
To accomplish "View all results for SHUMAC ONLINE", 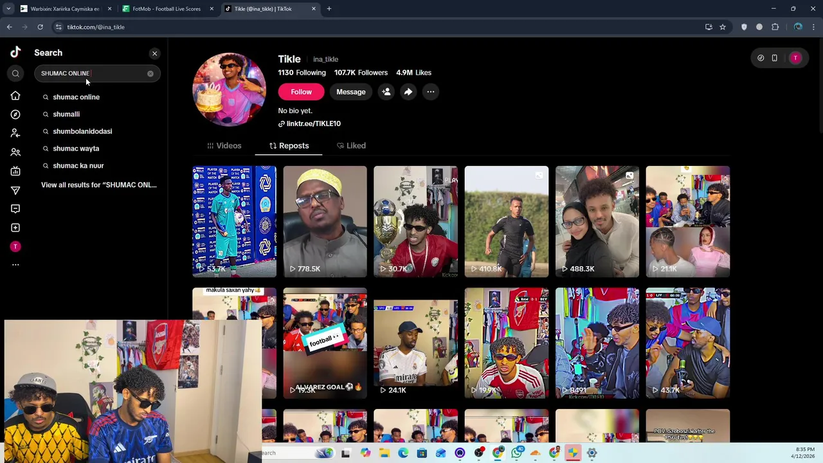I will coord(99,185).
